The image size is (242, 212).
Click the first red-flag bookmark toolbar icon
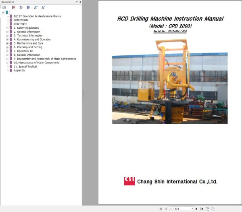pyautogui.click(x=13, y=7)
